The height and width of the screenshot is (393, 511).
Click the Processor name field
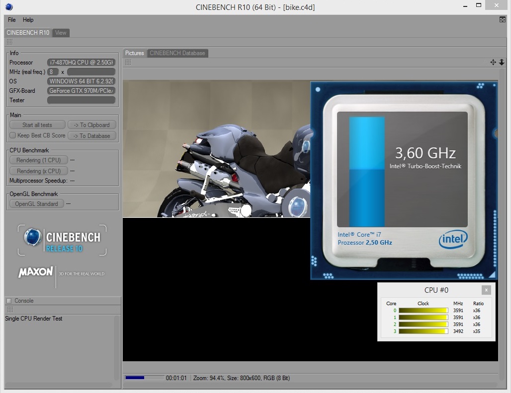click(81, 63)
